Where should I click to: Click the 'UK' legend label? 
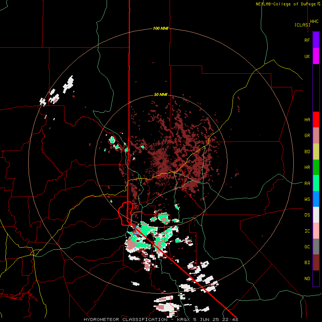(307, 57)
